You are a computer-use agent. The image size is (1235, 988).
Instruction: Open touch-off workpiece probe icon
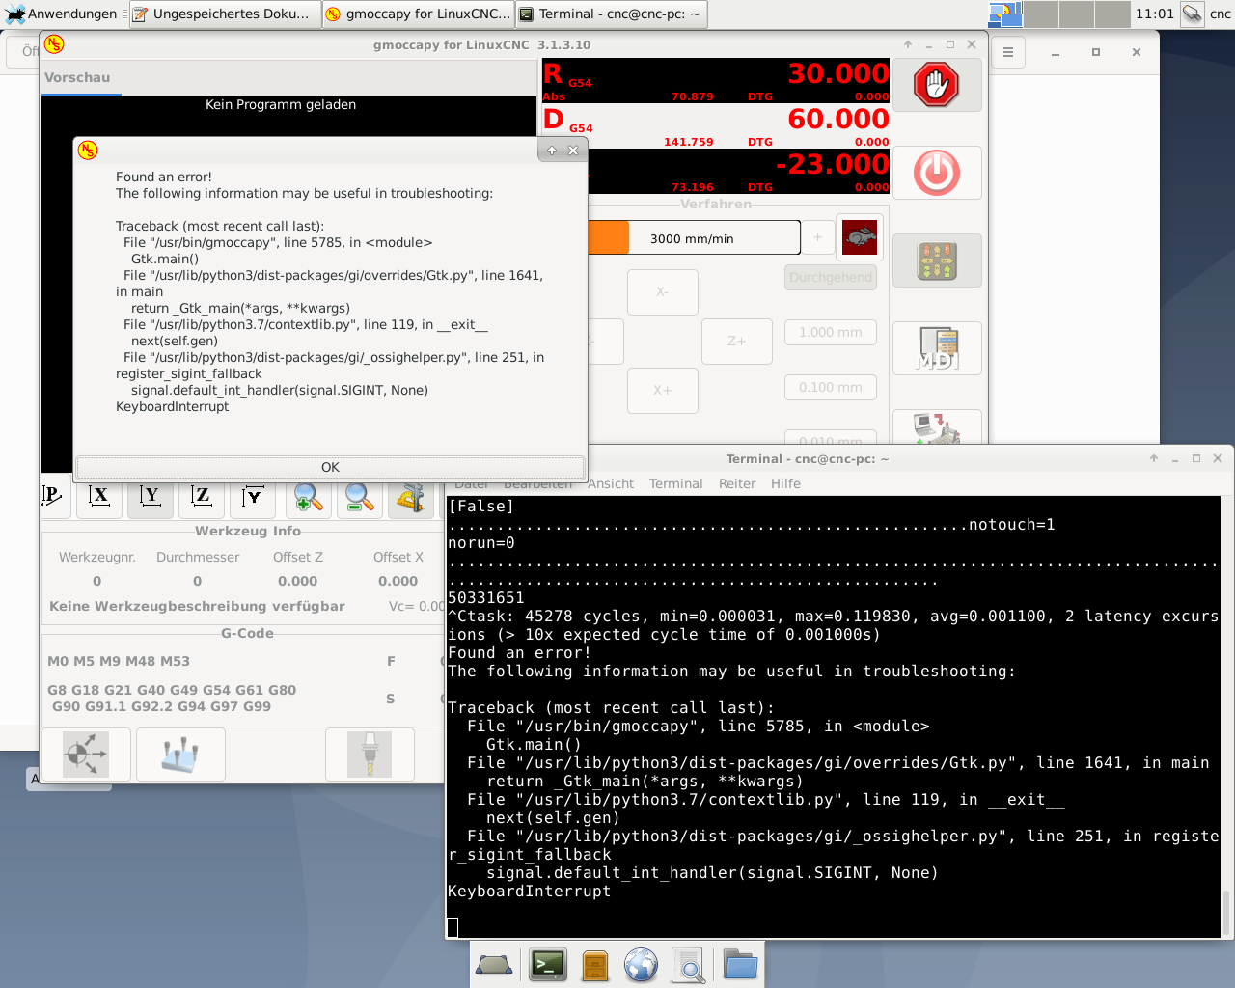180,754
